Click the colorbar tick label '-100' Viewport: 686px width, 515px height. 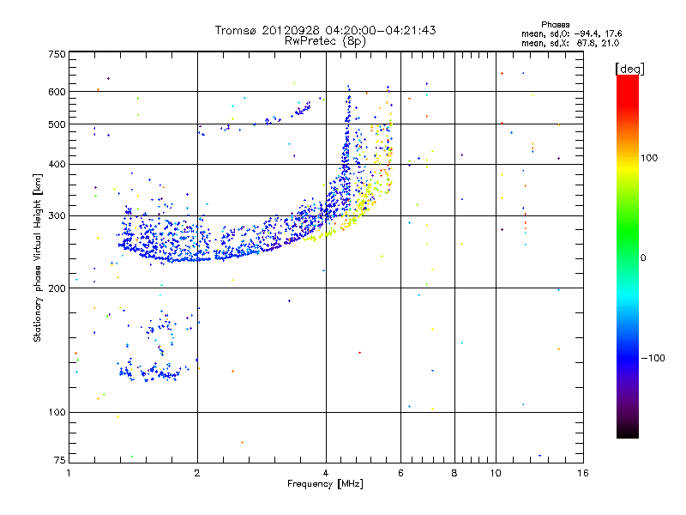tap(653, 358)
